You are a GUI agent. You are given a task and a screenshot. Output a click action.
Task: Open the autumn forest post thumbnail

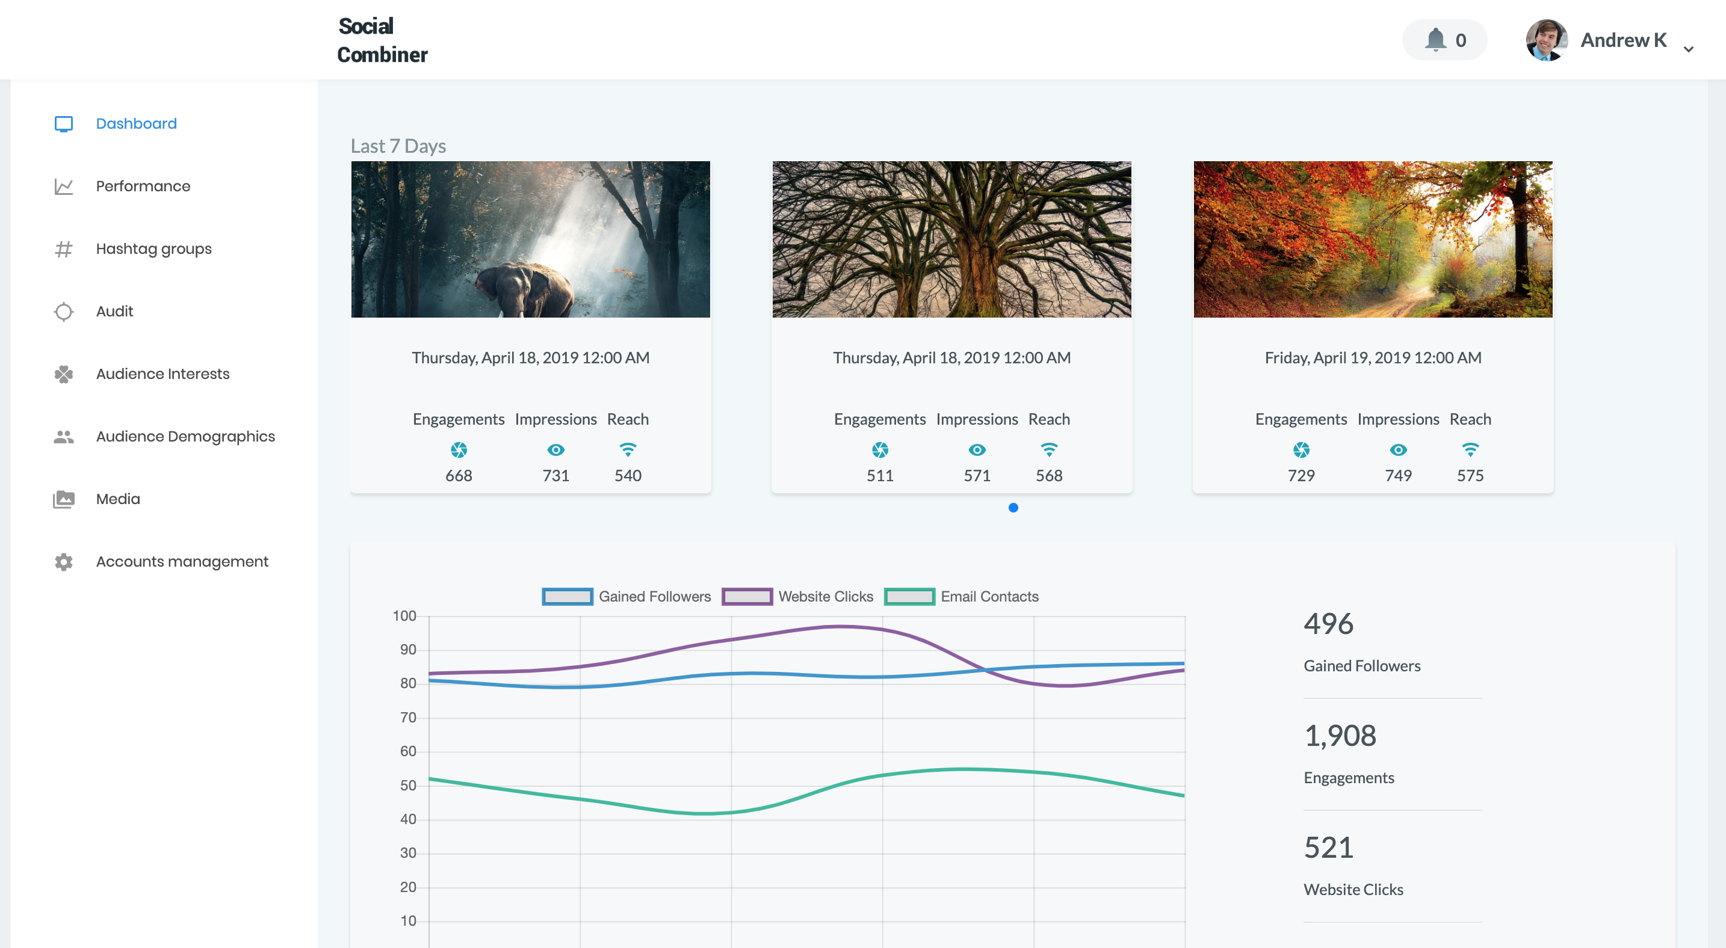(x=1372, y=239)
